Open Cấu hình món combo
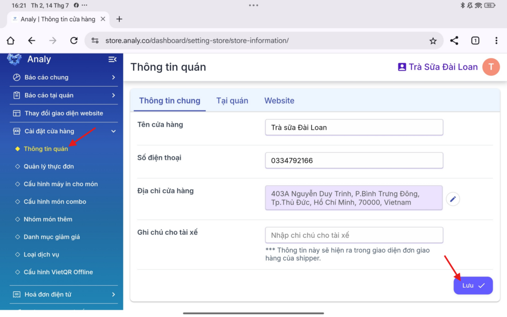This screenshot has height=317, width=507. click(x=54, y=202)
